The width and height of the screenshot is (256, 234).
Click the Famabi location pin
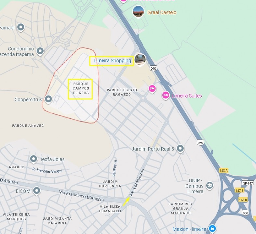[x=21, y=27]
